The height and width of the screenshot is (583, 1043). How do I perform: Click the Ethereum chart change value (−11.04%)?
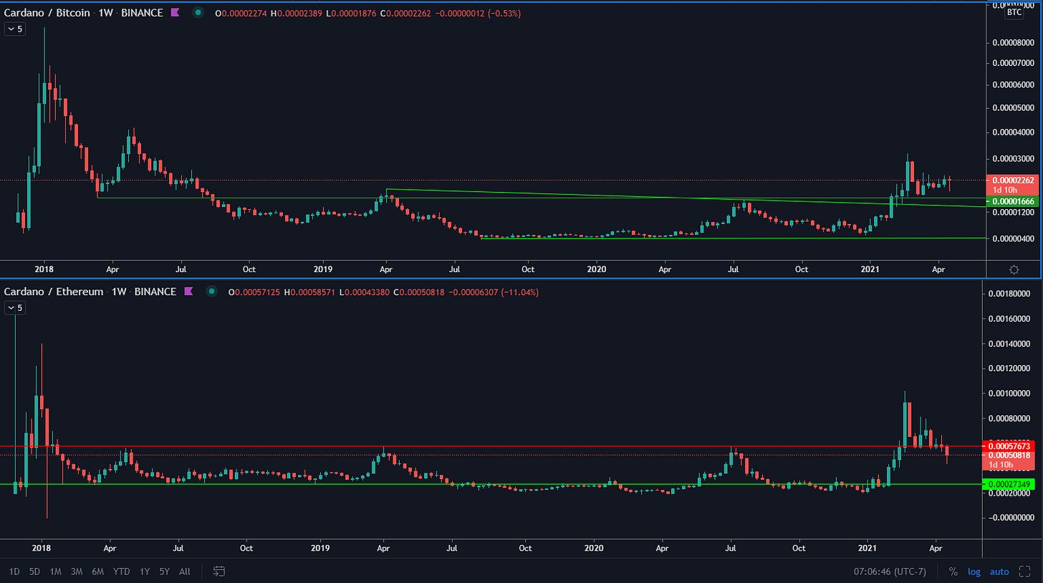tap(513, 292)
